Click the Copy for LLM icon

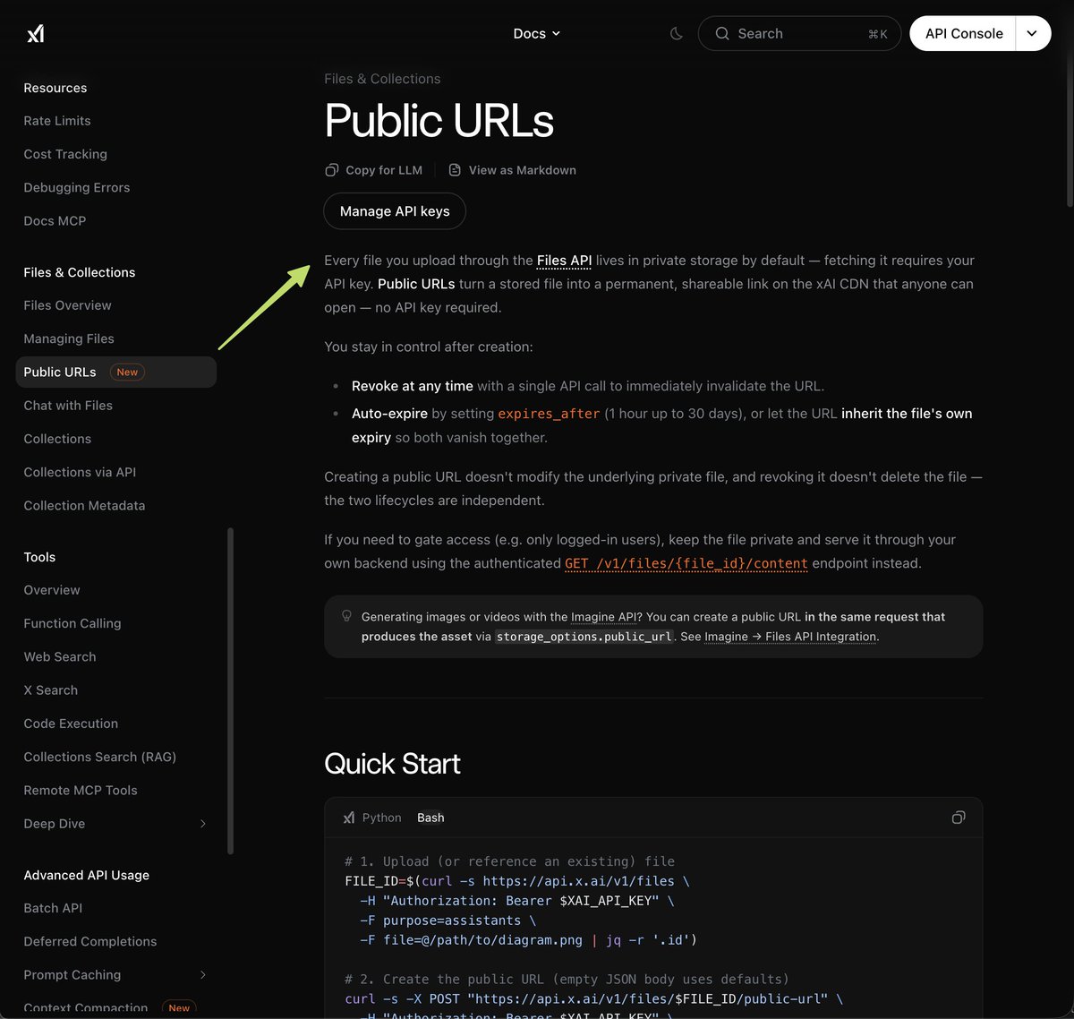point(332,170)
